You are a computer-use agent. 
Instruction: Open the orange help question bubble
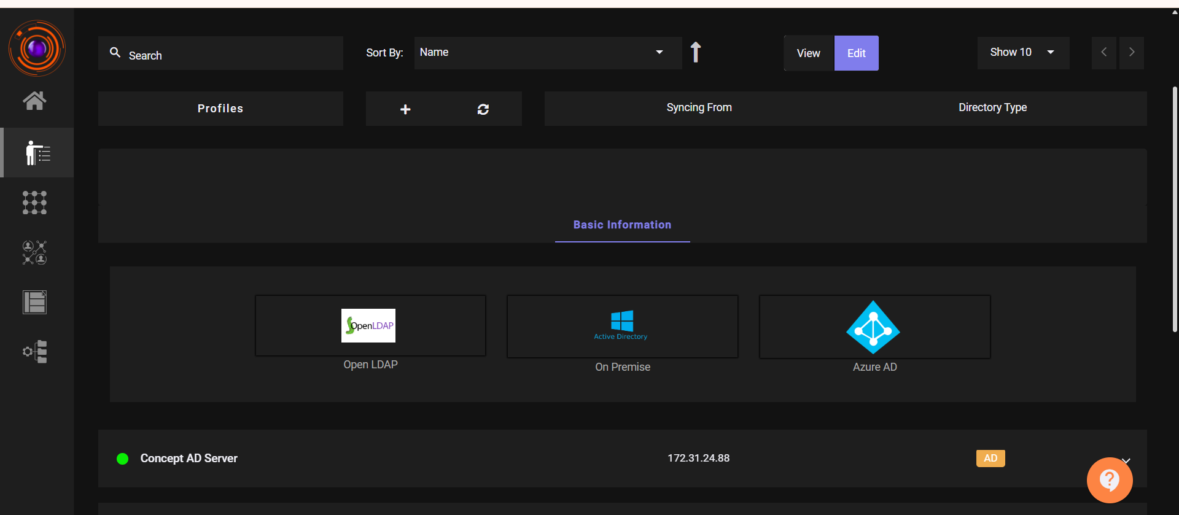click(1110, 480)
